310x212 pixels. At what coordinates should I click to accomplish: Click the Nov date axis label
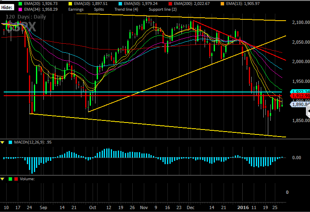tap(144, 207)
